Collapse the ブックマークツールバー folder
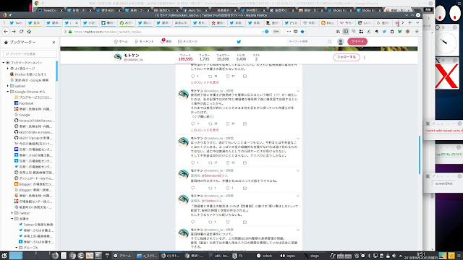 click(x=4, y=63)
